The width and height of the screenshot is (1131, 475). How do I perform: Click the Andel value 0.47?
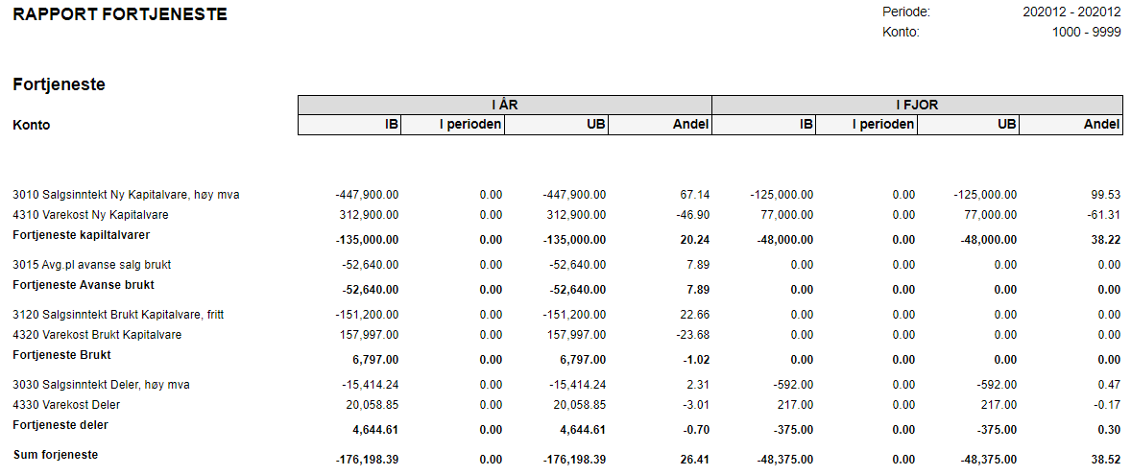point(1109,385)
